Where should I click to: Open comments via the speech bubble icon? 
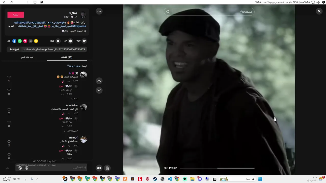71,41
